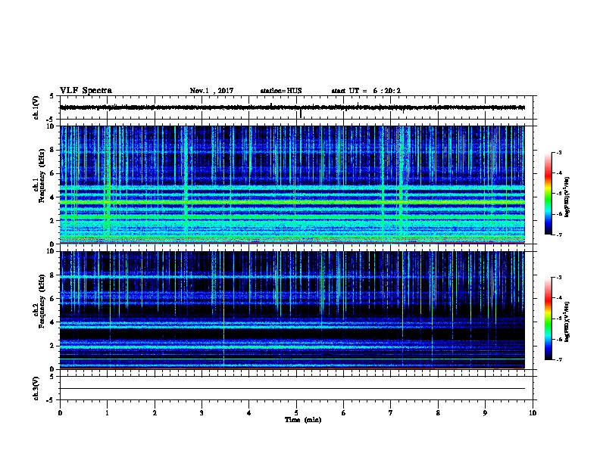The width and height of the screenshot is (600, 463).
Task: Click the ch.1 spectrogram color scale bar
Action: (548, 194)
